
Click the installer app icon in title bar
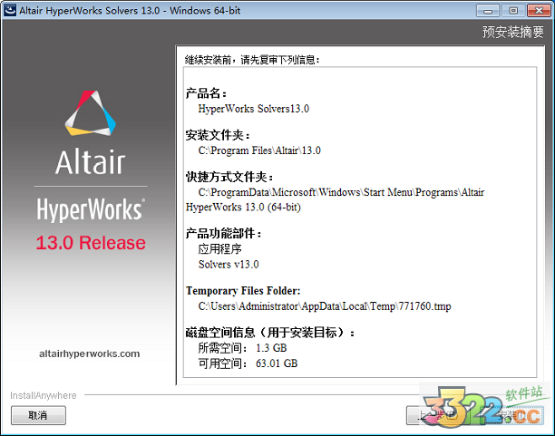[x=10, y=10]
